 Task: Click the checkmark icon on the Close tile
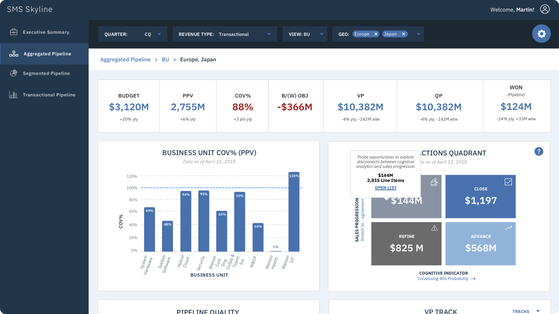508,182
